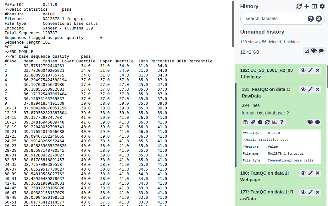Rename the Unnamed history title

262,32
